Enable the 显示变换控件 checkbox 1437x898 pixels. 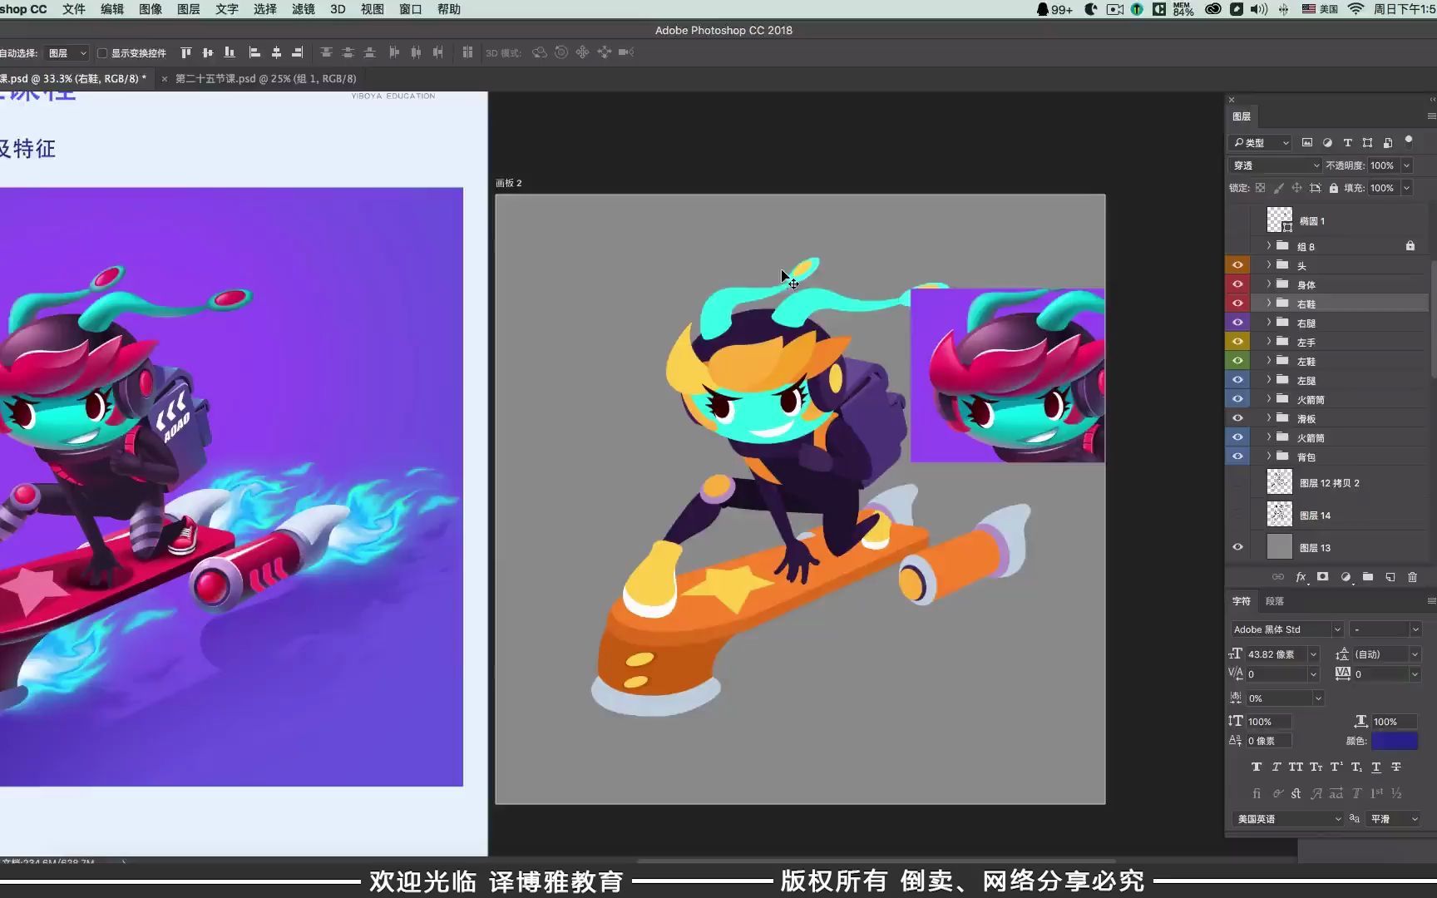pyautogui.click(x=102, y=53)
